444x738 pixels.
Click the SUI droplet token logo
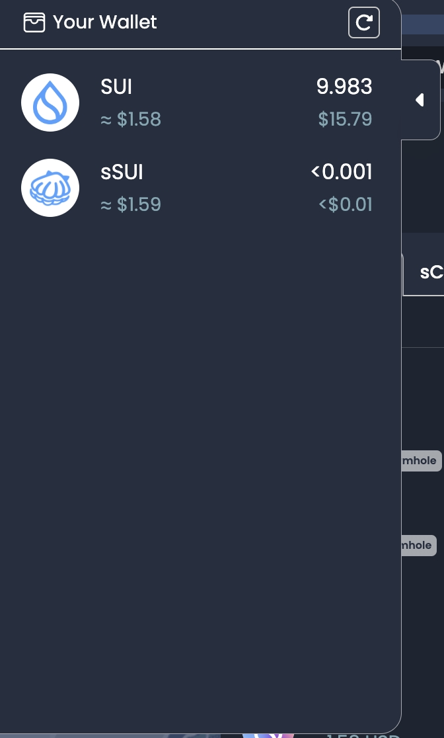click(x=50, y=102)
